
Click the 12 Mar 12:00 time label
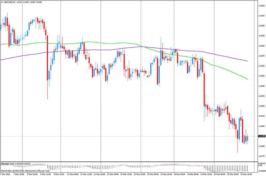[126, 174]
